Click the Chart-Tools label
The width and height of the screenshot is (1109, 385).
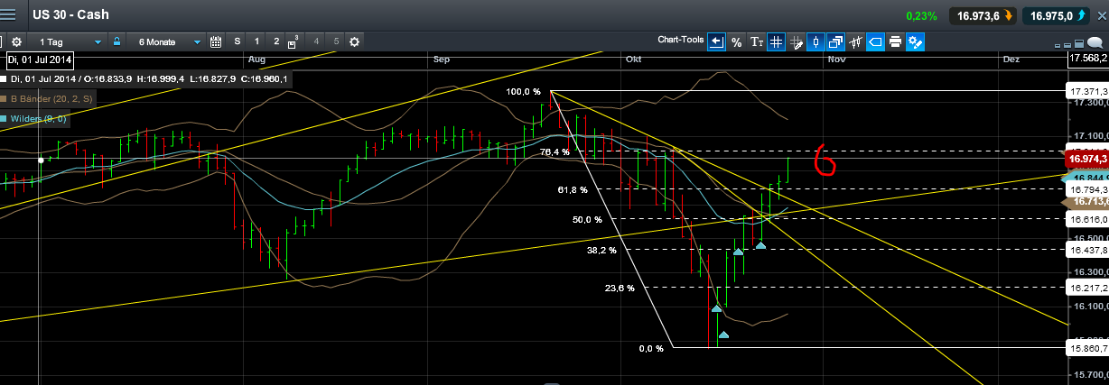pos(680,41)
